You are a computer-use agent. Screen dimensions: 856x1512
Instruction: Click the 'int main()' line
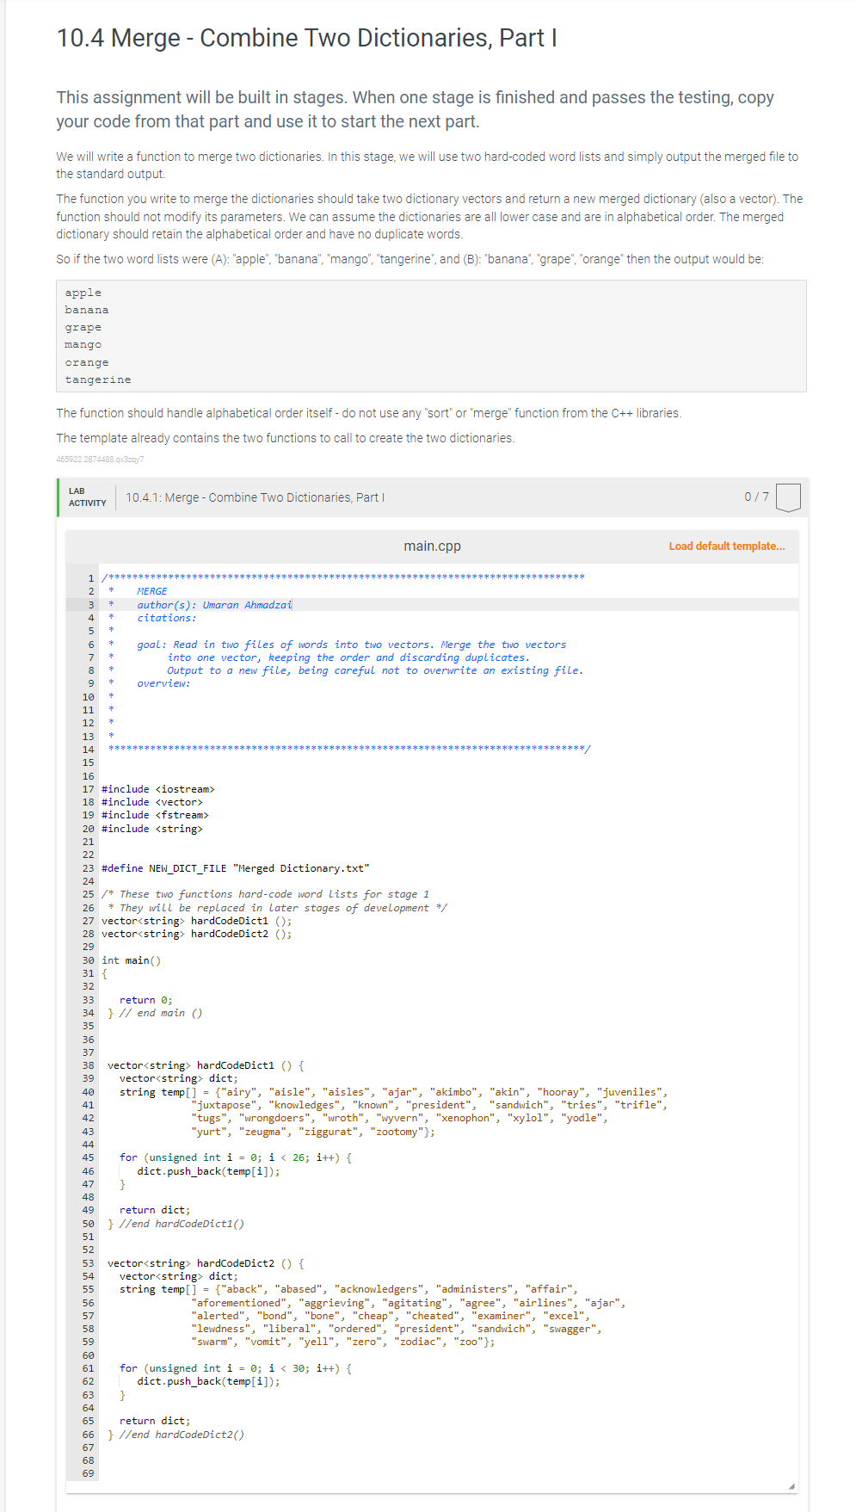point(131,960)
